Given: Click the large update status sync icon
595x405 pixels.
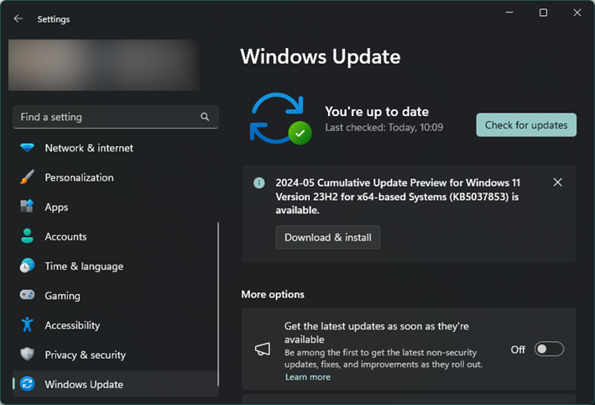Looking at the screenshot, I should (281, 118).
